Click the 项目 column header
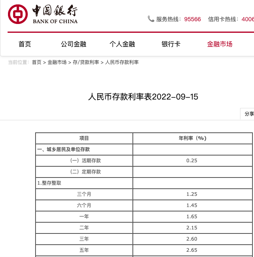Screen dimensions: 254x257 click(x=84, y=138)
